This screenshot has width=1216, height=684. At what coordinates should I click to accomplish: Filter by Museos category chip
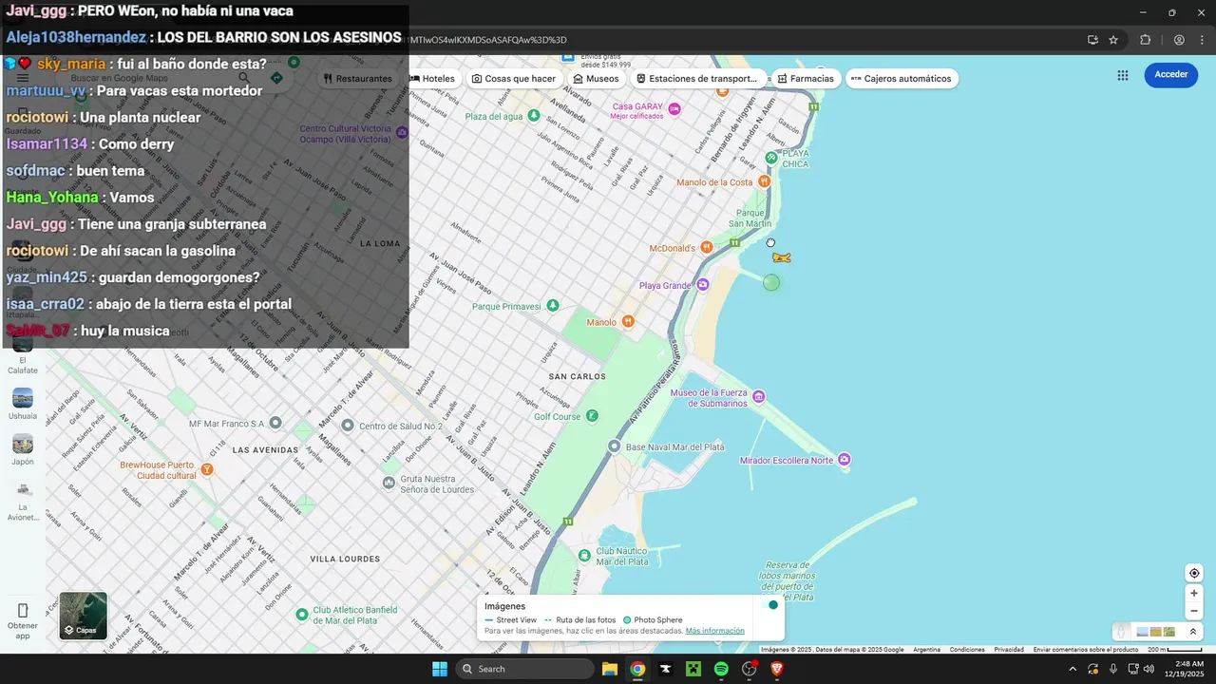pos(597,79)
